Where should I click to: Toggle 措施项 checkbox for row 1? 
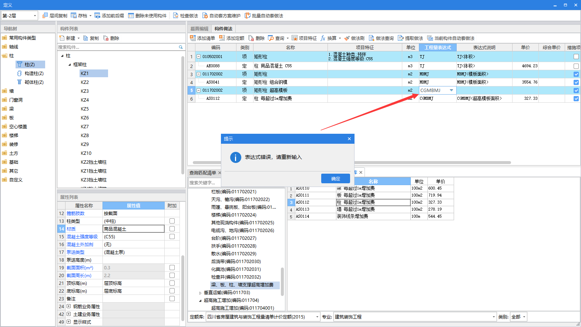point(576,57)
